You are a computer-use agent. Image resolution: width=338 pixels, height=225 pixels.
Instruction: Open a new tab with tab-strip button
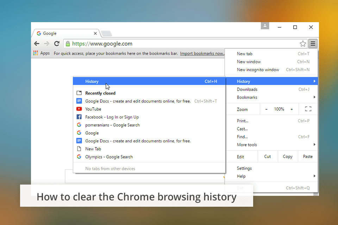106,33
